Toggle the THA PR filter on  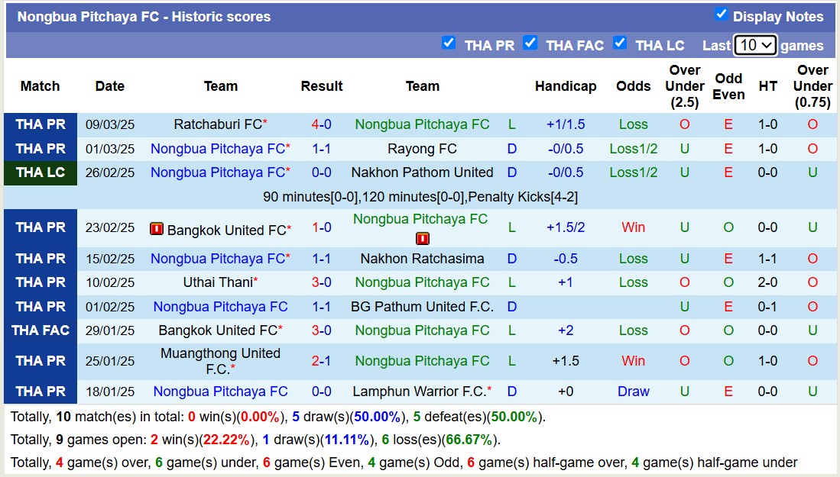tap(449, 43)
